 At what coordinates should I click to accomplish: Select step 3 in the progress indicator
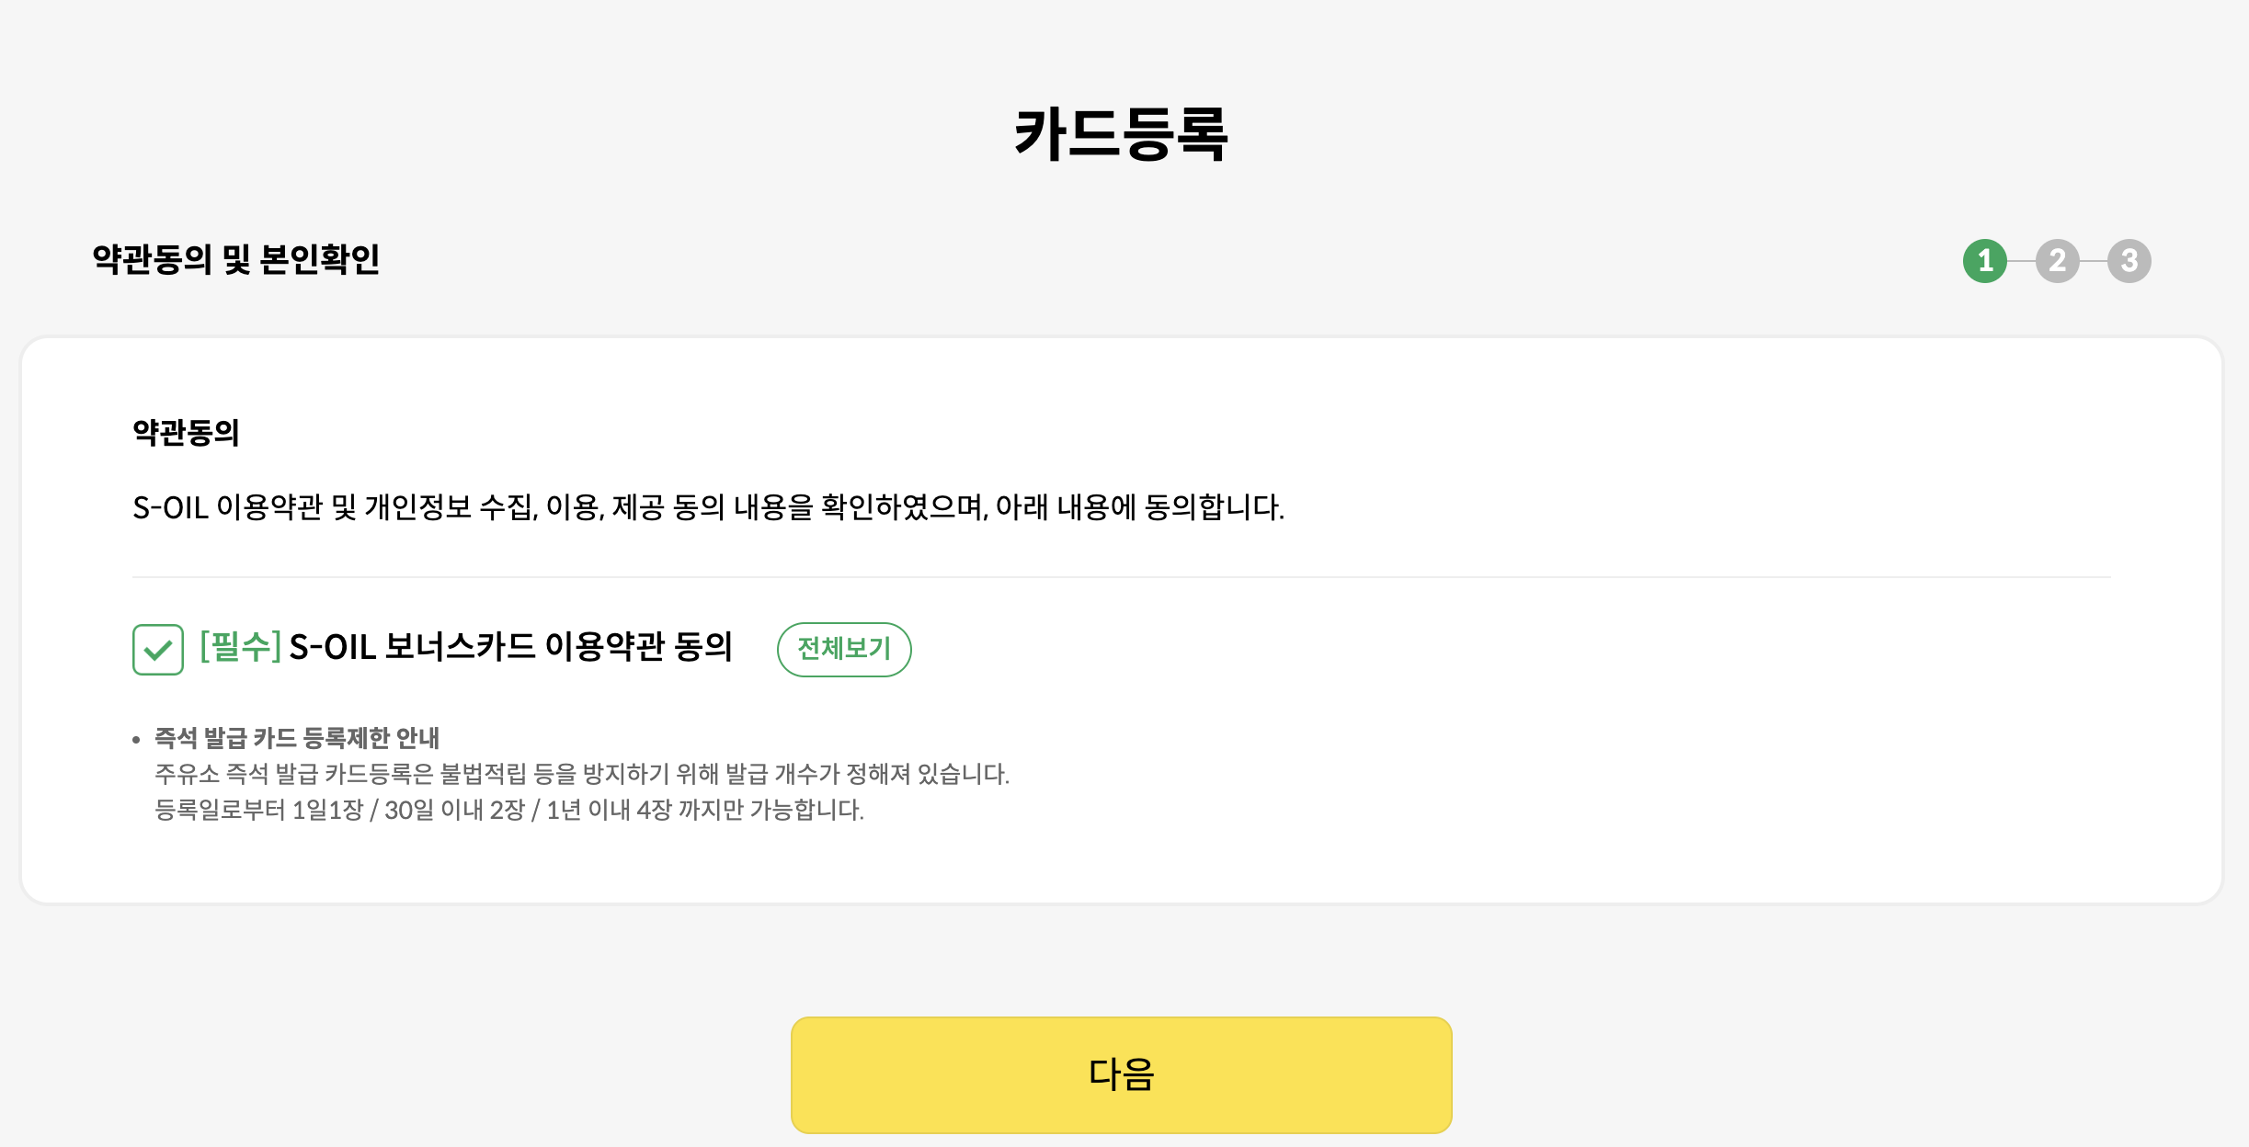2129,261
